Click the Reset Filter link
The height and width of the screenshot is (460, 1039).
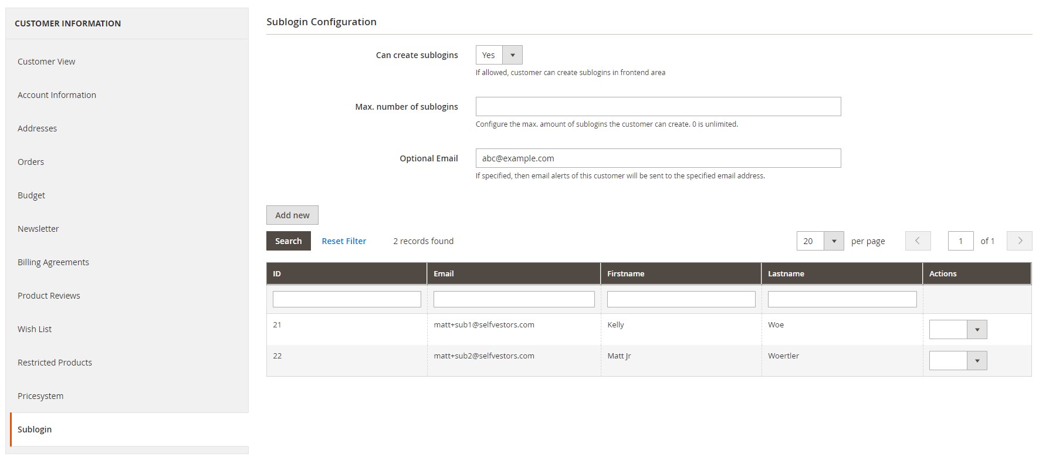tap(344, 241)
